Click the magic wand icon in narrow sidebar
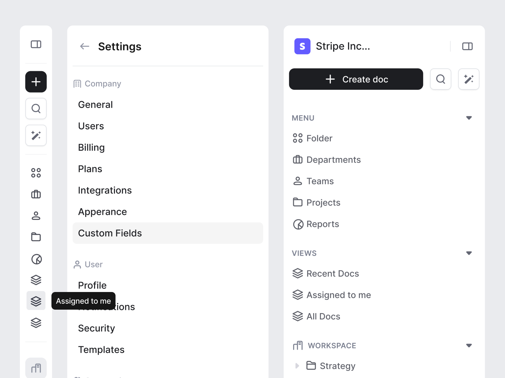Viewport: 505px width, 378px height. (x=36, y=135)
